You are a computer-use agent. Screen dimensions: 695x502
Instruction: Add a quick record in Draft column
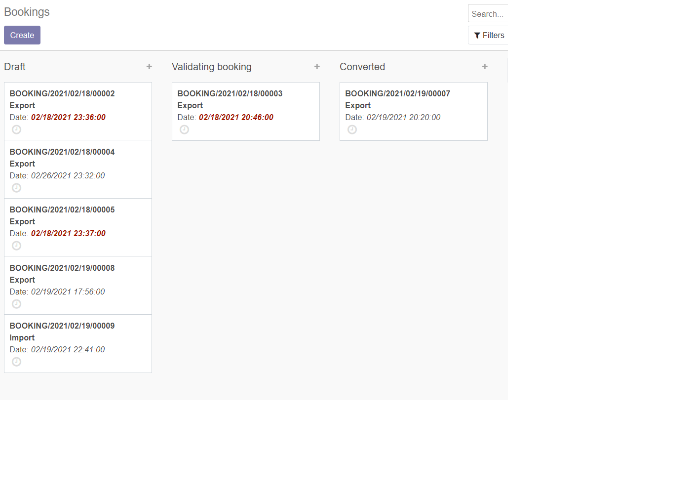pyautogui.click(x=149, y=67)
